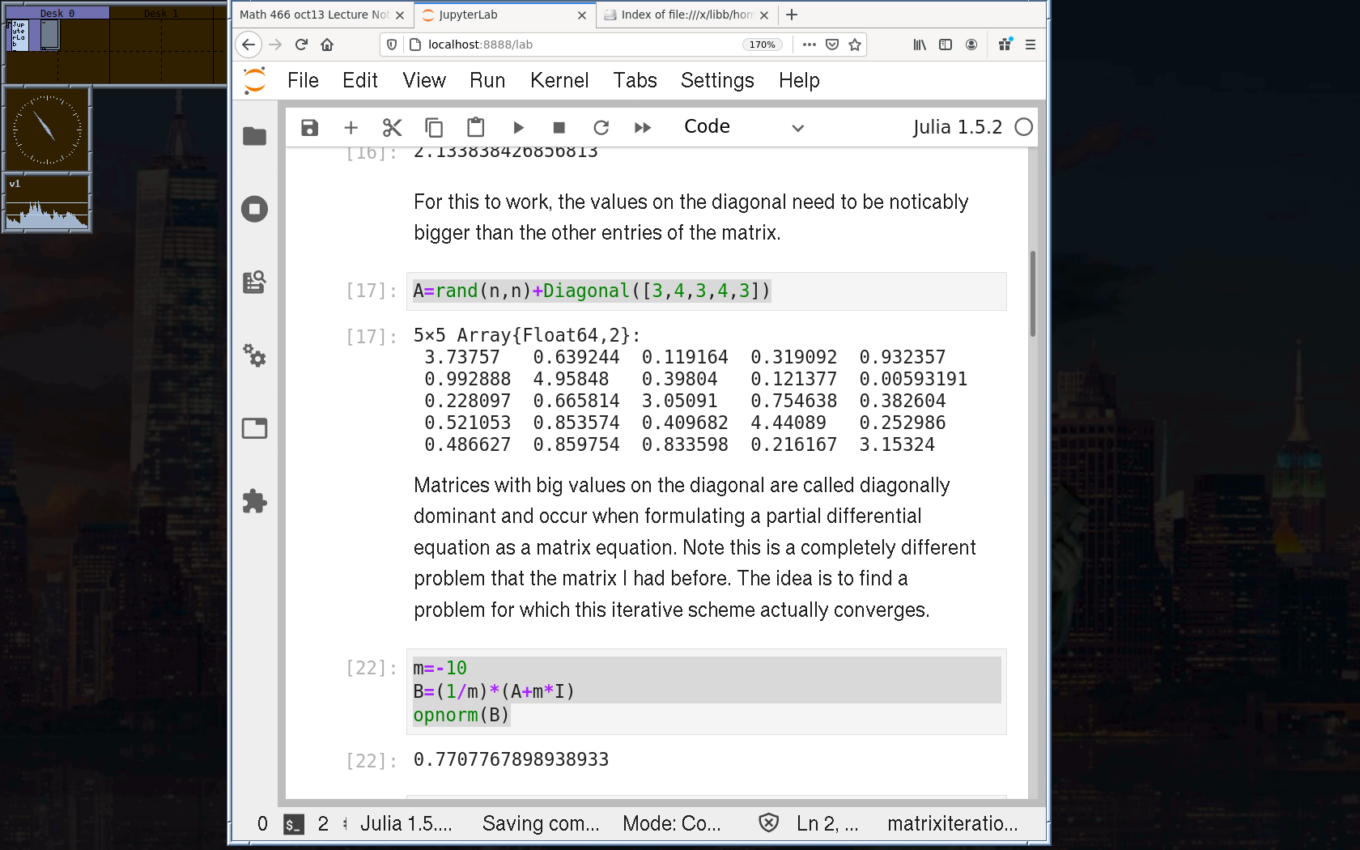
Task: Insert a new cell below with plus icon
Action: 351,128
